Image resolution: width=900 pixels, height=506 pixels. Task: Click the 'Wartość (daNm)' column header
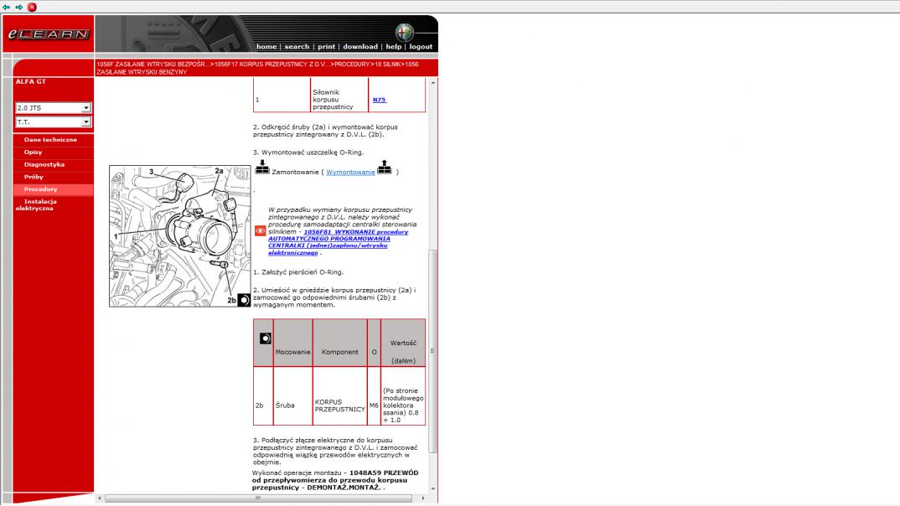coord(403,343)
